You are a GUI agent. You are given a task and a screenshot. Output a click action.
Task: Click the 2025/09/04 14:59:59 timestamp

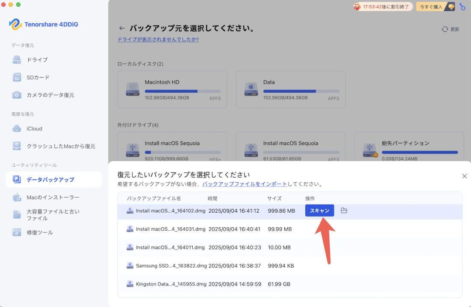pos(235,284)
